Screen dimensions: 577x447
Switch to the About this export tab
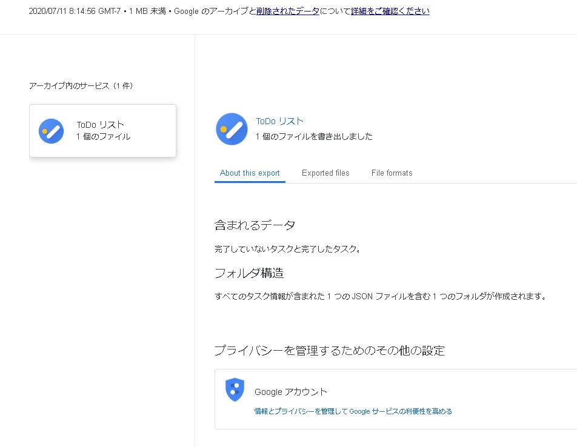point(250,173)
